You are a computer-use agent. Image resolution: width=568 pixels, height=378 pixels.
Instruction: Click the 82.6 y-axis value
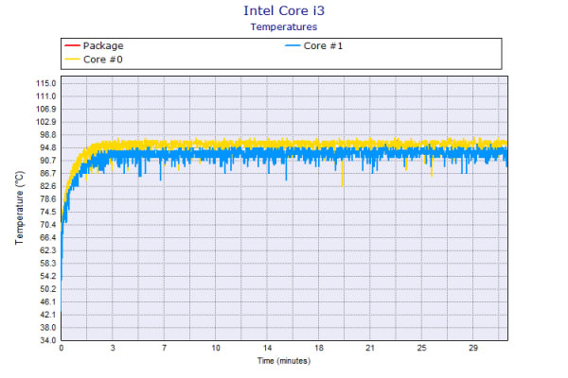(x=48, y=186)
